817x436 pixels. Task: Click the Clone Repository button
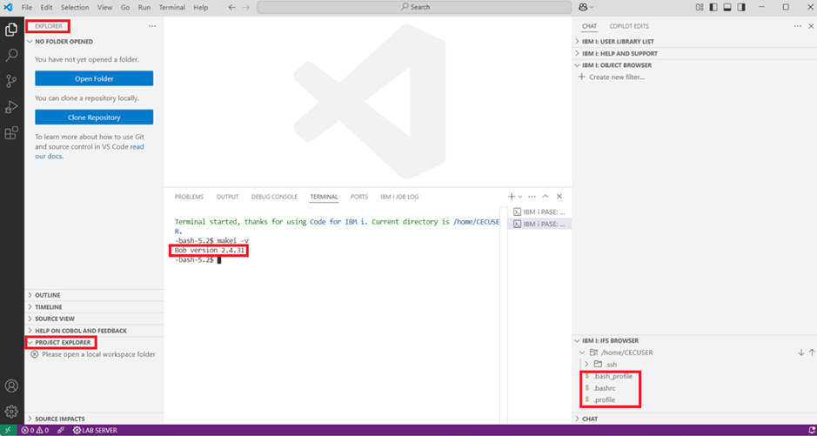coord(94,117)
